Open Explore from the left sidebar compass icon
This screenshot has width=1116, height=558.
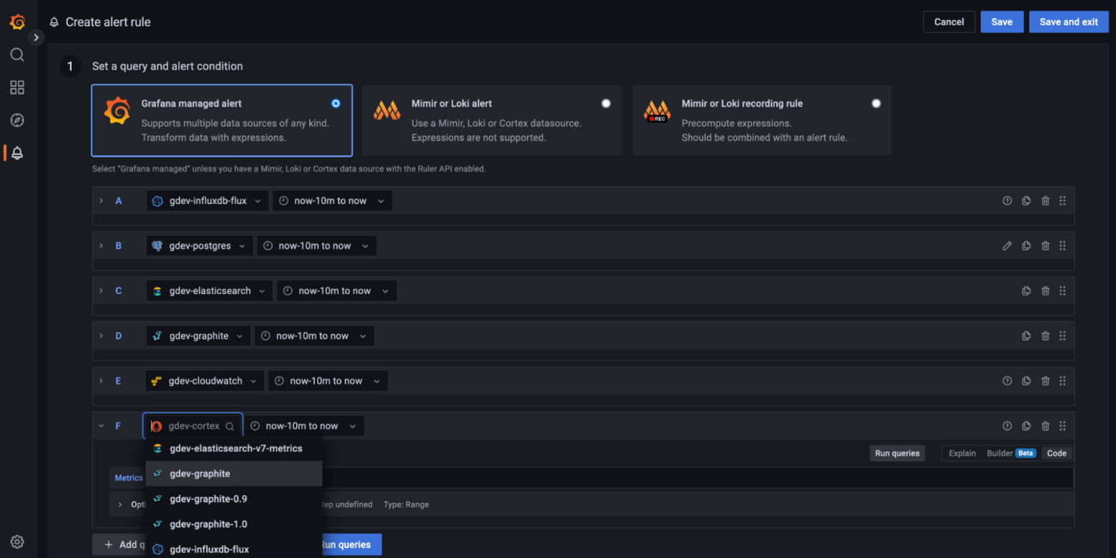tap(17, 120)
